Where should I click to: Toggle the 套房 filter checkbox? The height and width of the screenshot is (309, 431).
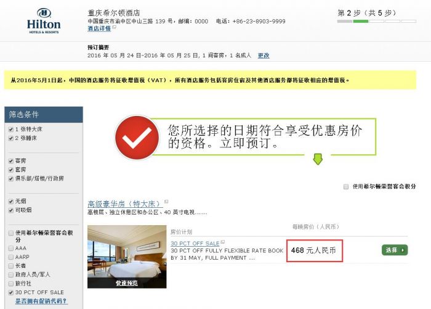click(11, 170)
